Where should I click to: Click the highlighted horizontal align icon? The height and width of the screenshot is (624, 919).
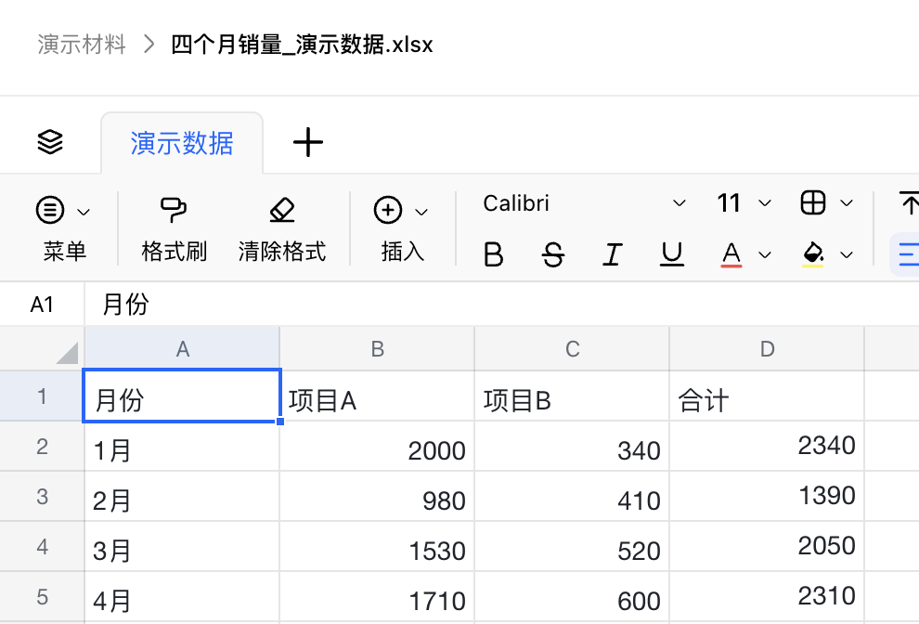coord(906,254)
